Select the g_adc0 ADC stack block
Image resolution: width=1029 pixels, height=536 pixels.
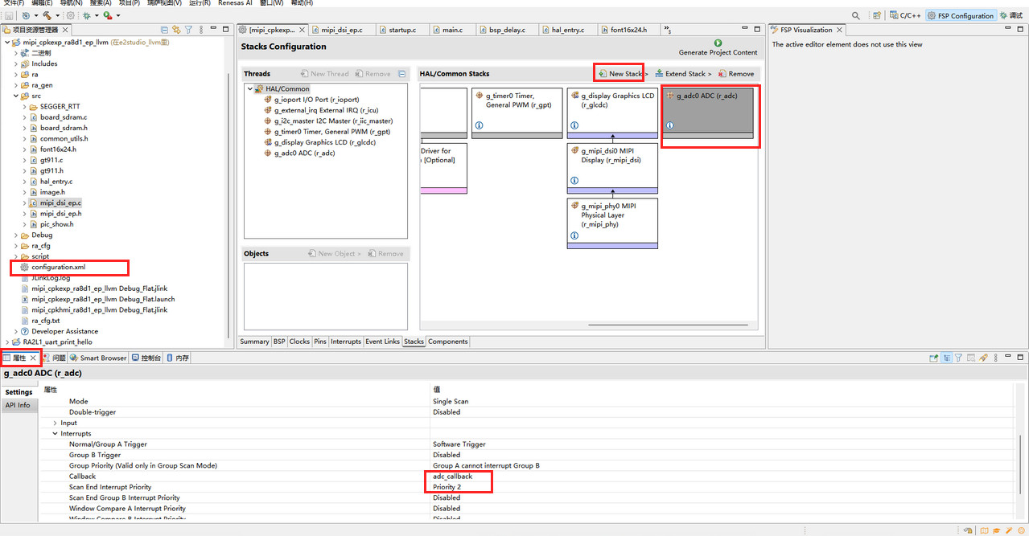tap(709, 113)
